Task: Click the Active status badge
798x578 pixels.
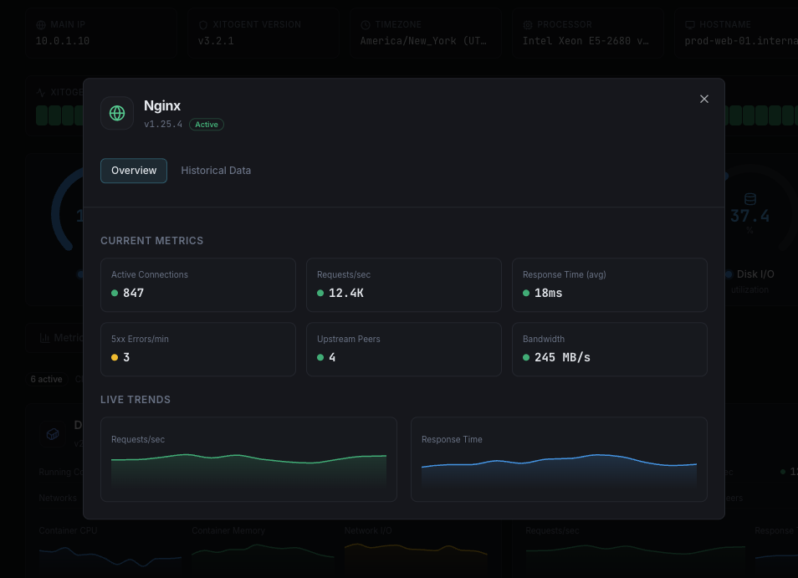Action: pyautogui.click(x=206, y=124)
